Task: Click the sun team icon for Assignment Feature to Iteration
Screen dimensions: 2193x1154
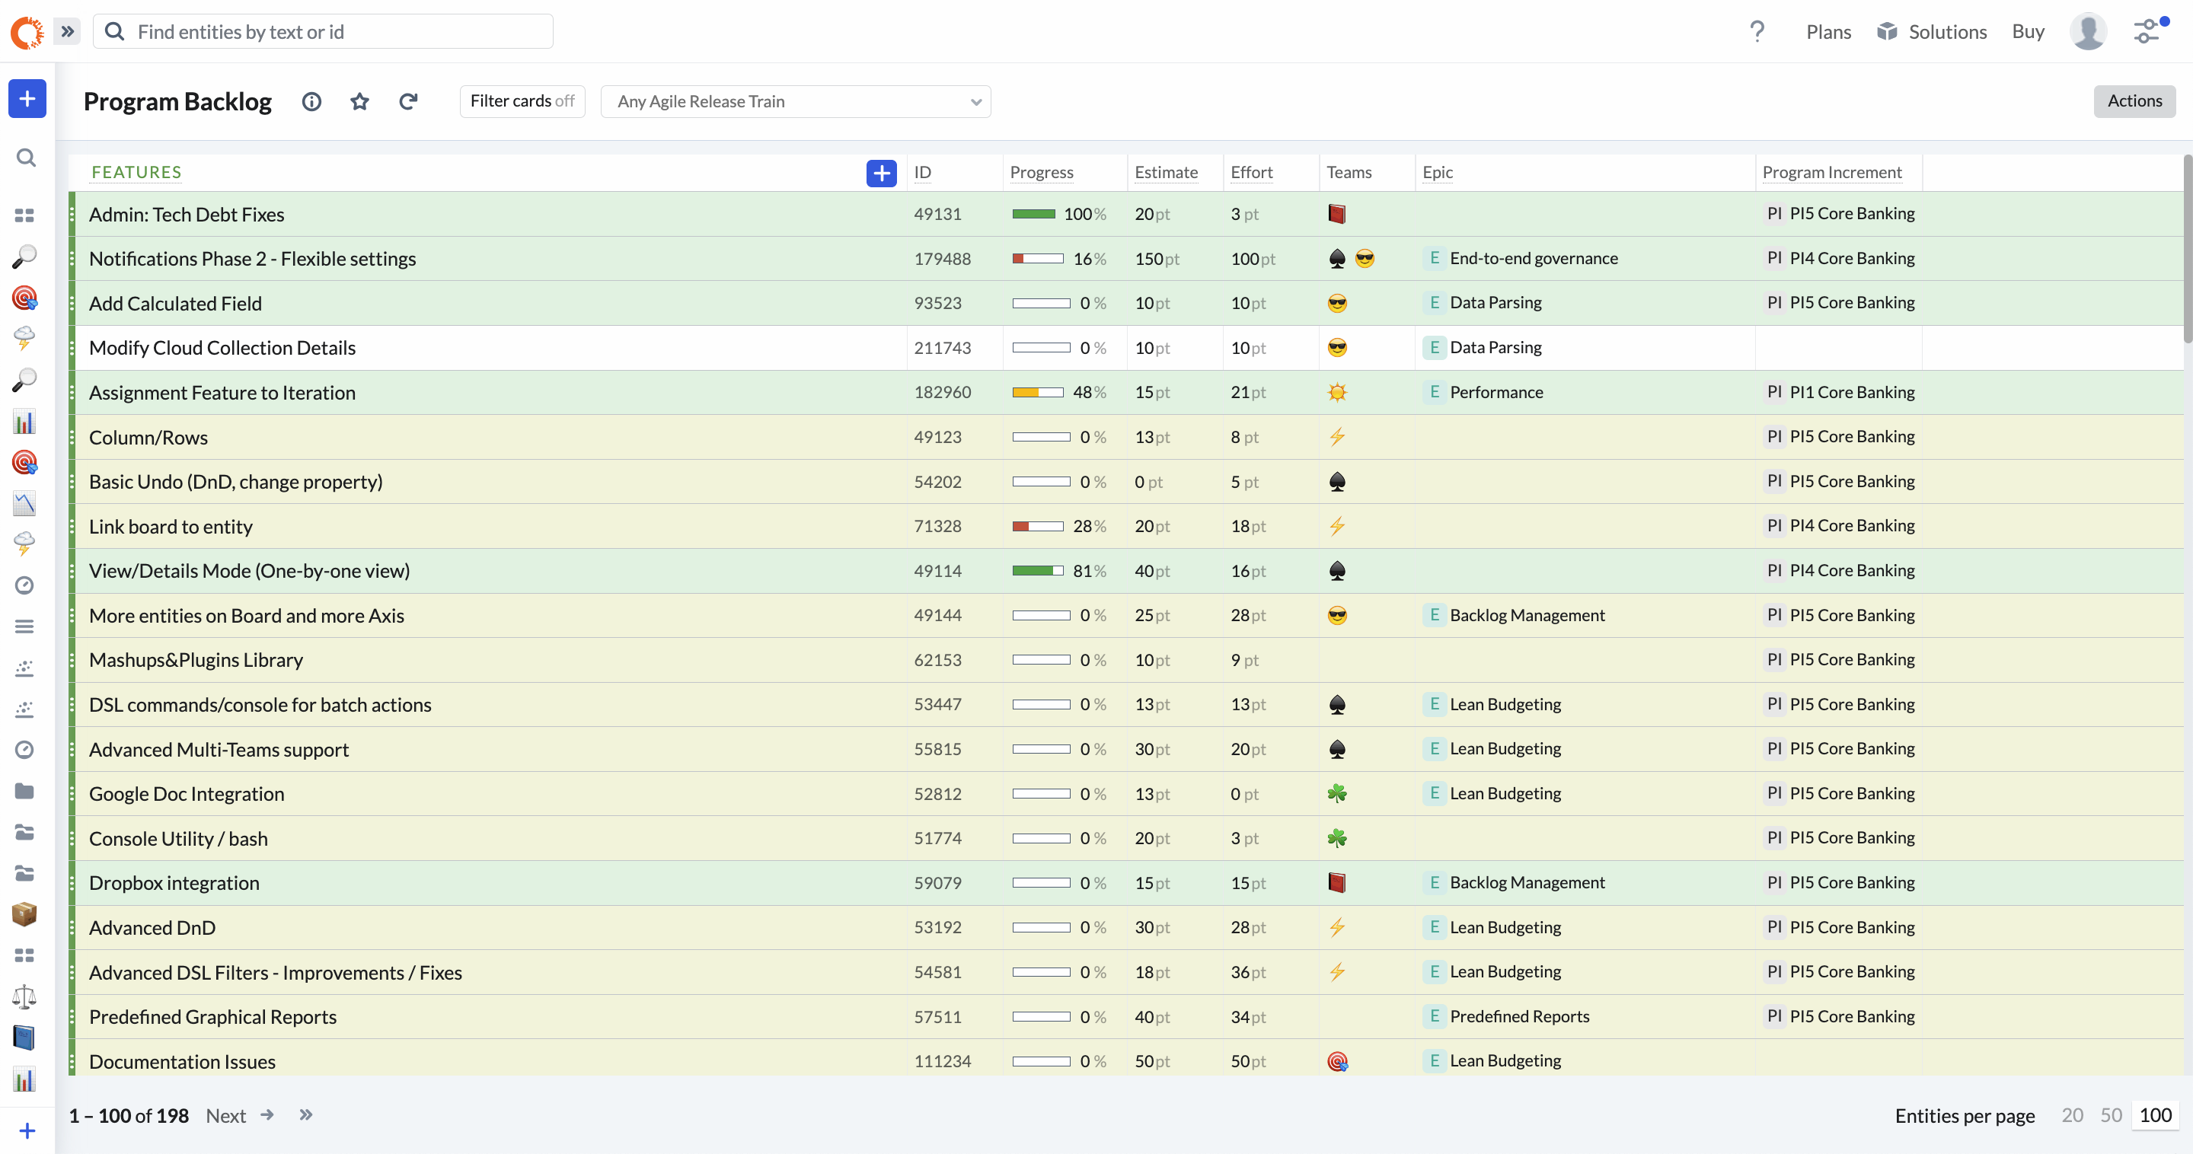Action: coord(1336,392)
